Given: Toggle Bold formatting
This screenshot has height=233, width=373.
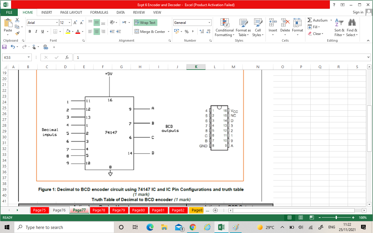Looking at the screenshot, I should [x=30, y=31].
